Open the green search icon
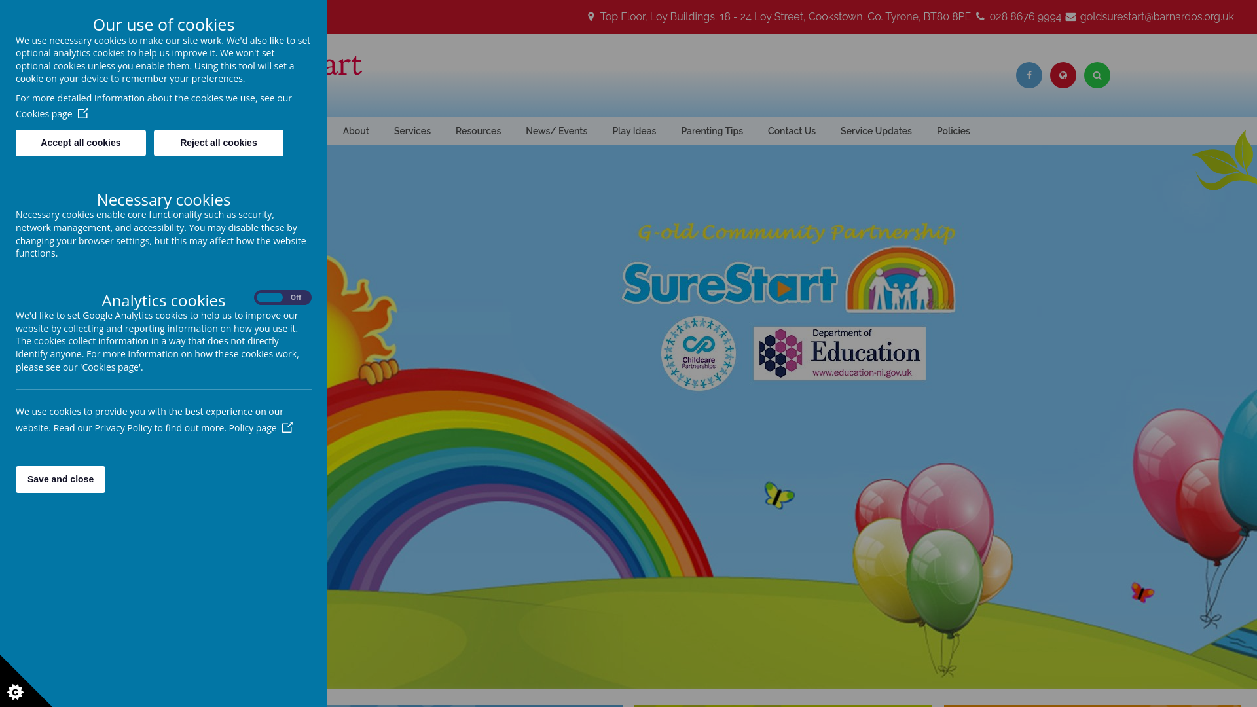Screen dimensions: 1257x707 click(x=1097, y=75)
